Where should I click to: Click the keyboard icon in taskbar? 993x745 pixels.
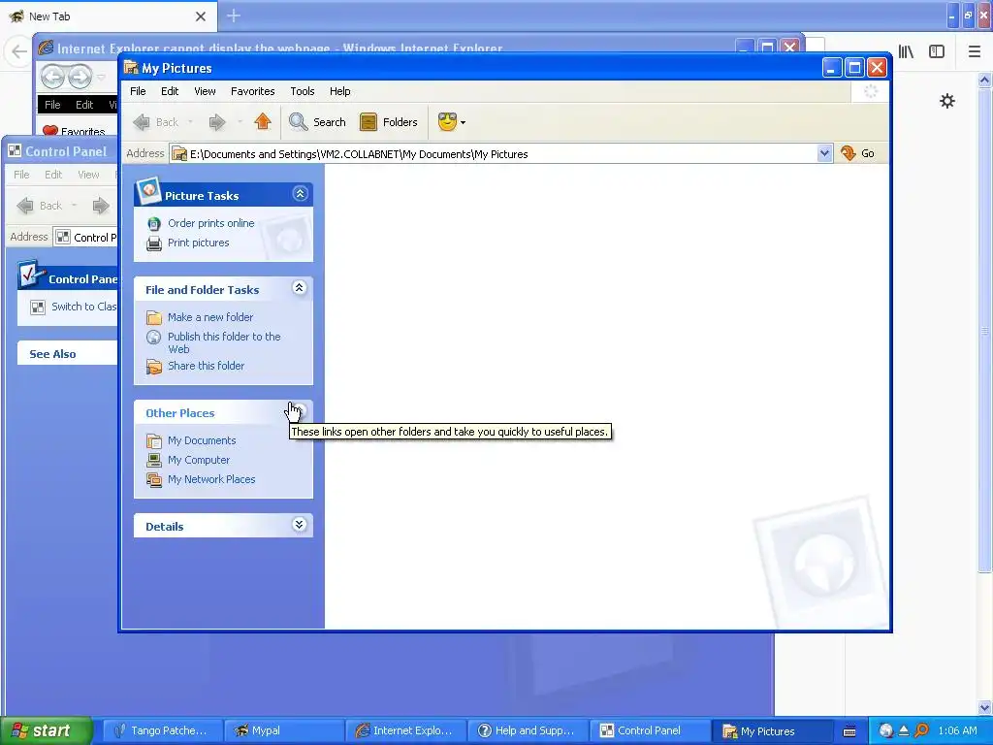pyautogui.click(x=849, y=731)
